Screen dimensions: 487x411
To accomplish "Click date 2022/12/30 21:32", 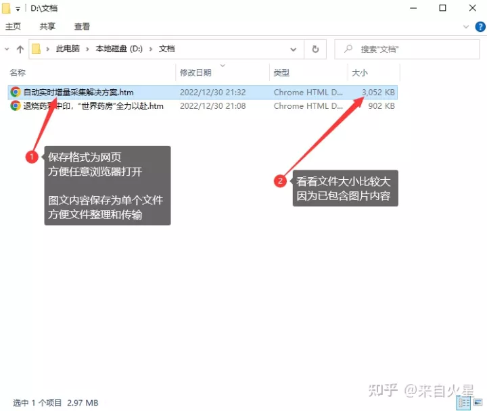I will point(213,92).
